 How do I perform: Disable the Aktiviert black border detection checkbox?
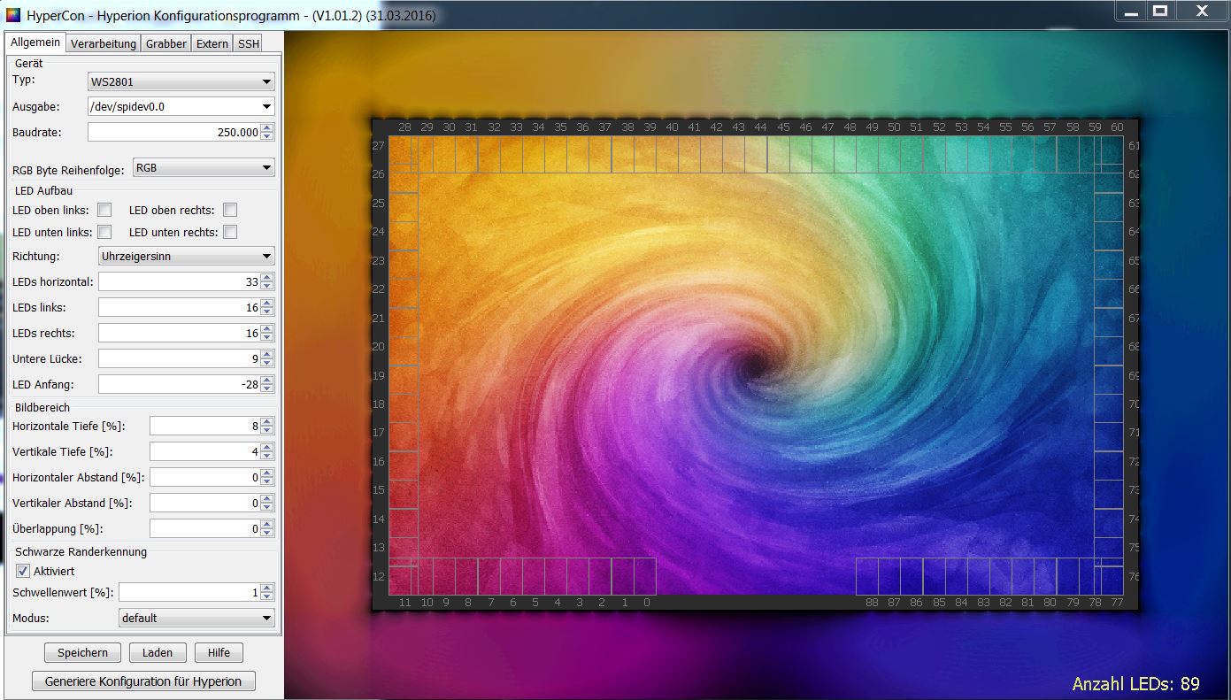(x=23, y=571)
